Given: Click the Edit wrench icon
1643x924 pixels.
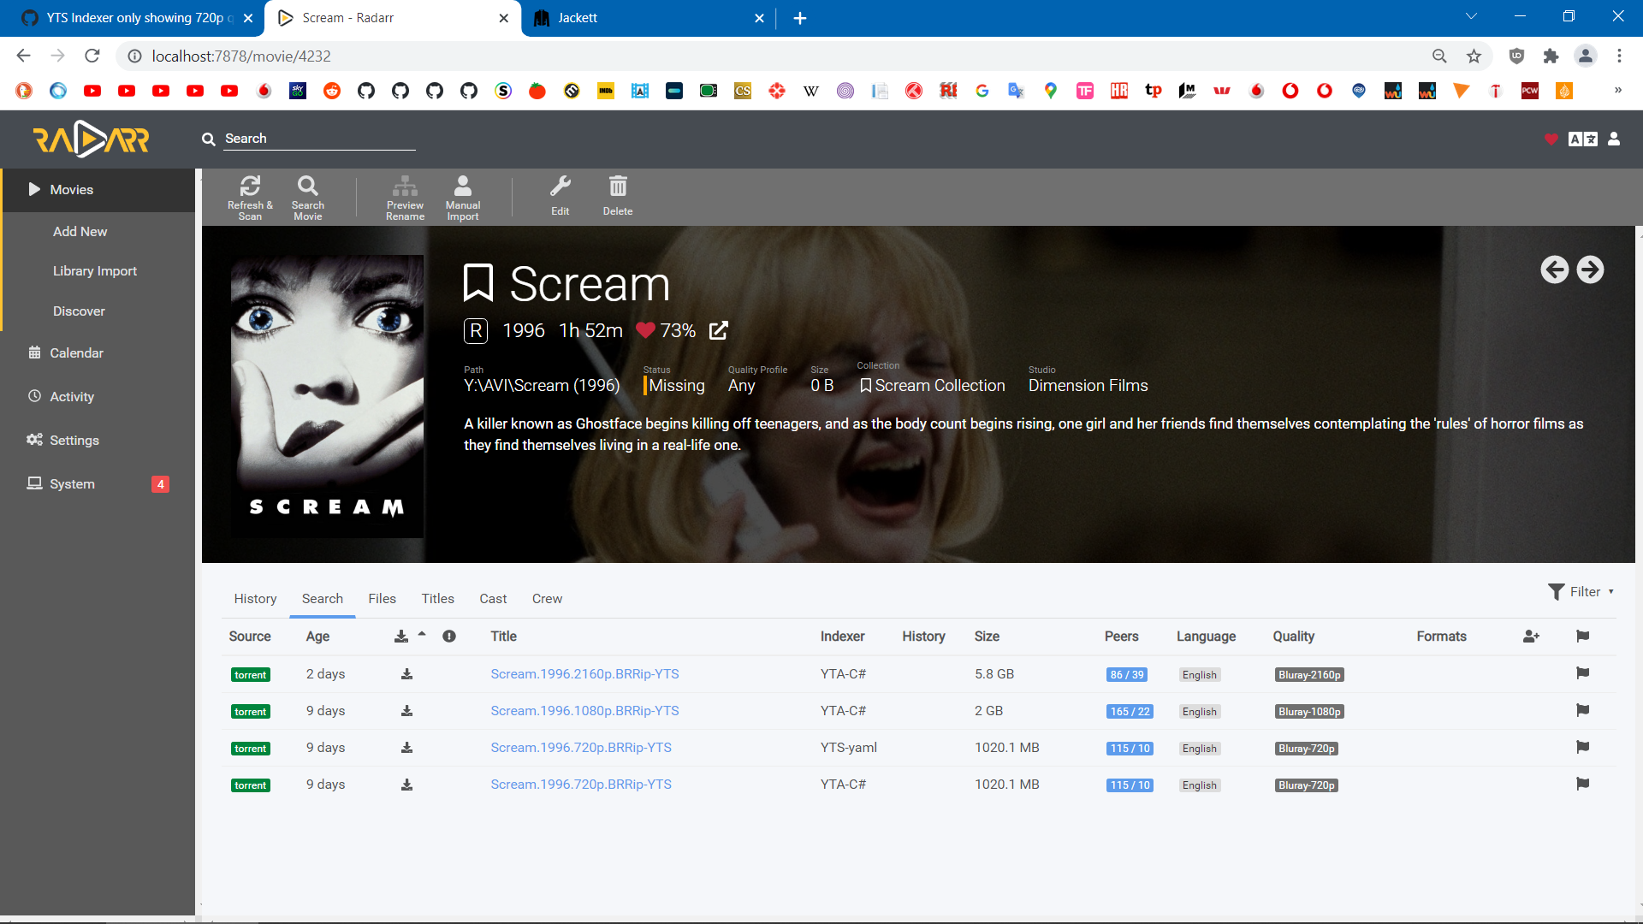Looking at the screenshot, I should pyautogui.click(x=561, y=187).
